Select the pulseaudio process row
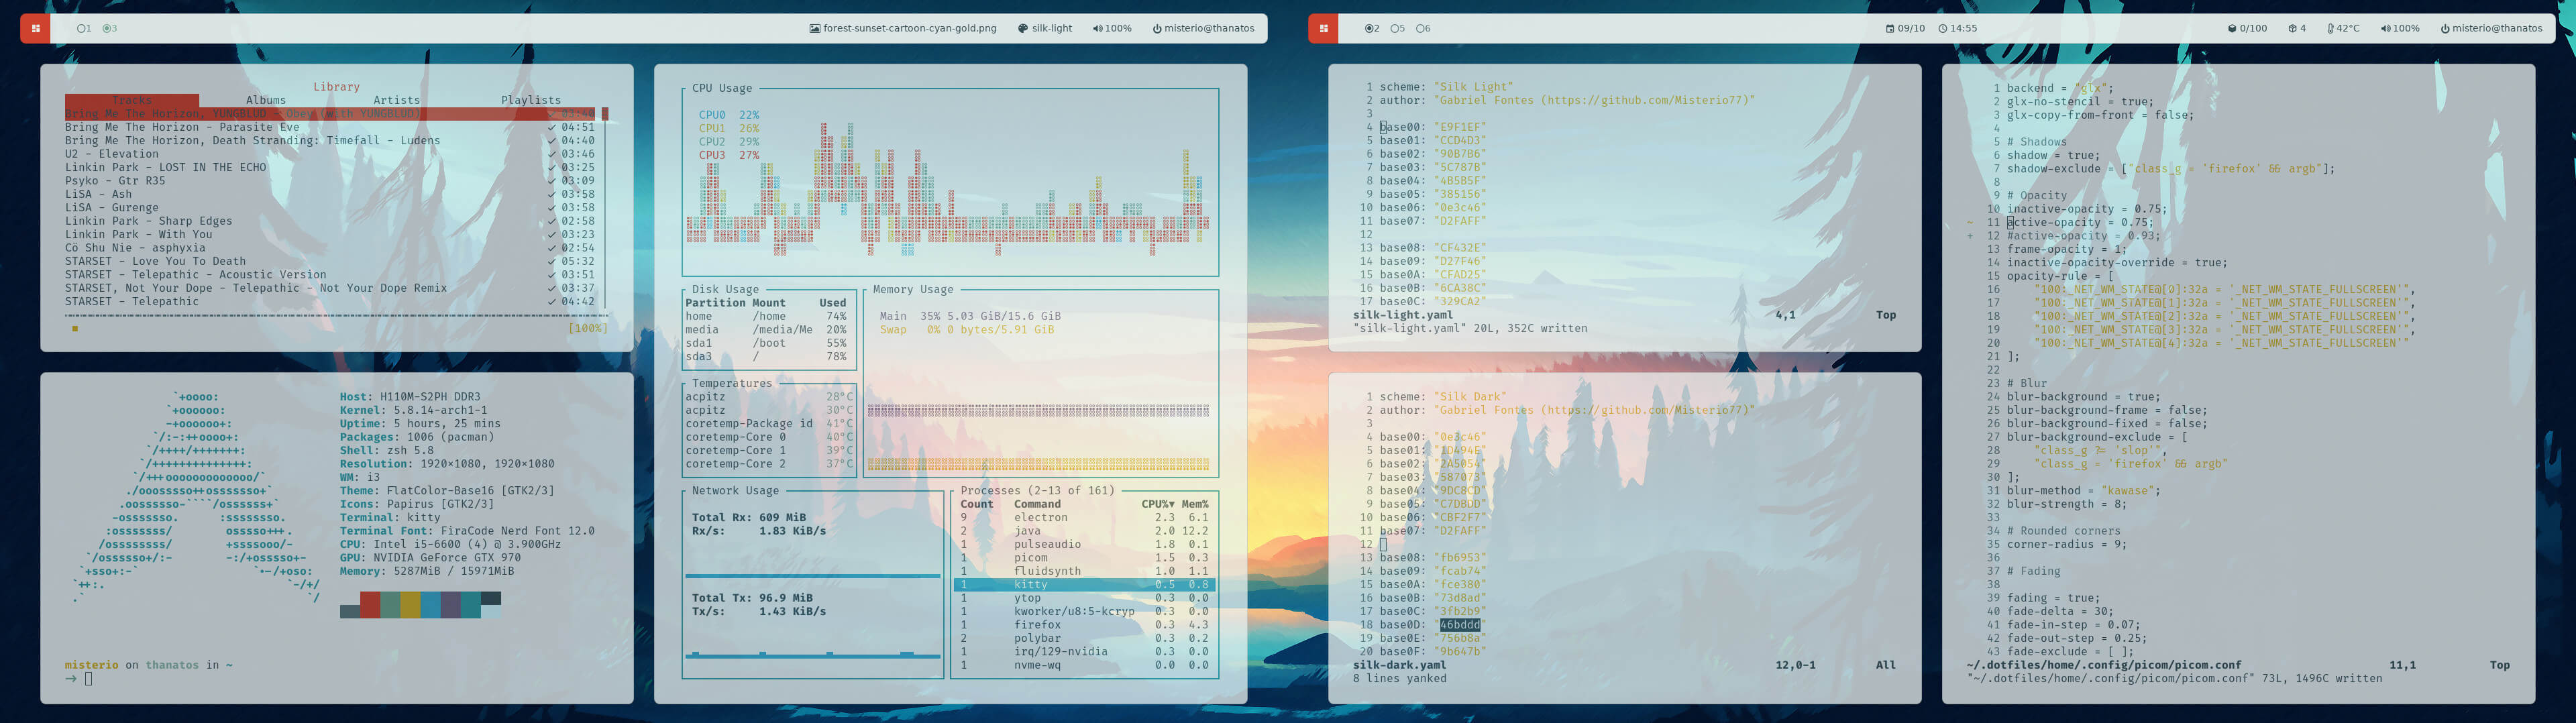This screenshot has width=2576, height=723. click(1084, 545)
